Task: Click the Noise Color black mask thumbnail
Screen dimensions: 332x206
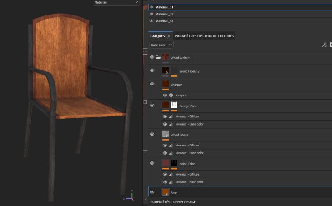Action: pos(174,163)
